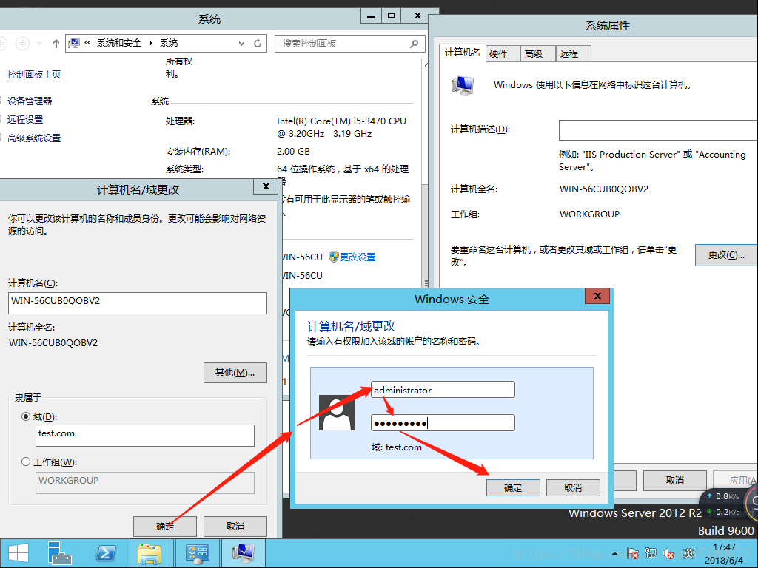Click the 更改(C)... button in System Properties
The width and height of the screenshot is (758, 568).
(726, 255)
